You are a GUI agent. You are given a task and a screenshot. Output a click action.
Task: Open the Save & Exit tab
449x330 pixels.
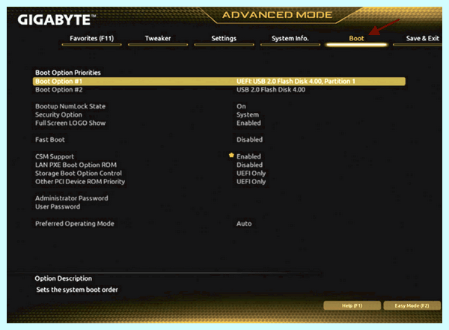(422, 38)
